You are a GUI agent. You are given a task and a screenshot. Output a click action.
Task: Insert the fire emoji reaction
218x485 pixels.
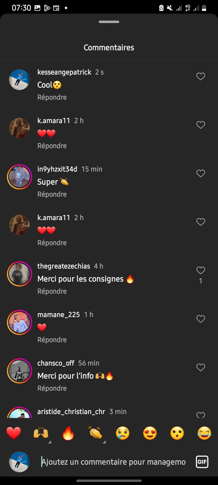coord(68,433)
